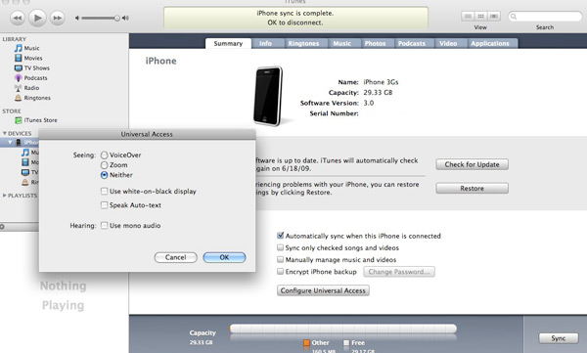Enable Use white-on-black display checkbox
The image size is (587, 353).
[x=104, y=192]
